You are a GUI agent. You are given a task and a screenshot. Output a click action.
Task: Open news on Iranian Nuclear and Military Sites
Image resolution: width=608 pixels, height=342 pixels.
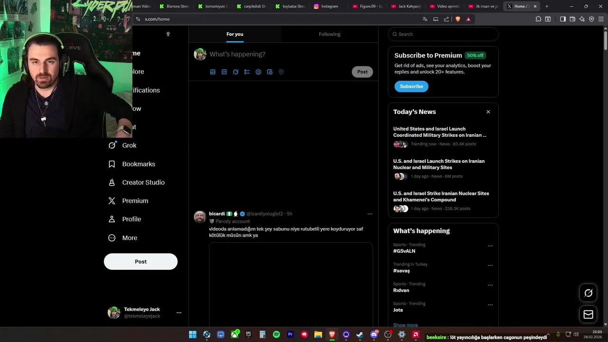[x=443, y=169]
